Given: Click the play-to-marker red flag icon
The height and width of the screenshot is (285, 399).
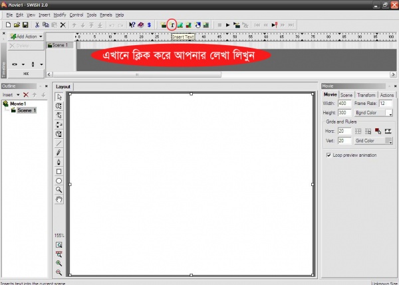Looking at the screenshot, I should click(274, 25).
